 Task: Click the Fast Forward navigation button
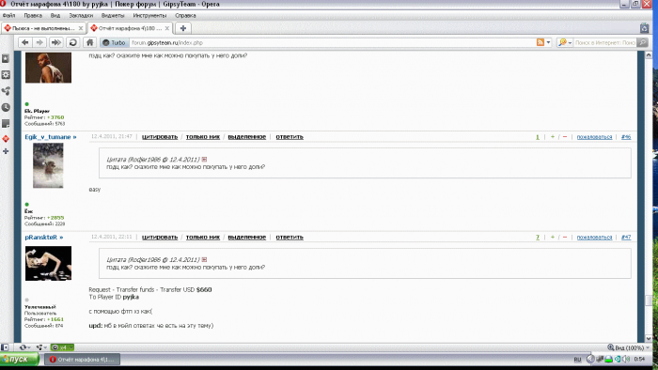tap(55, 42)
